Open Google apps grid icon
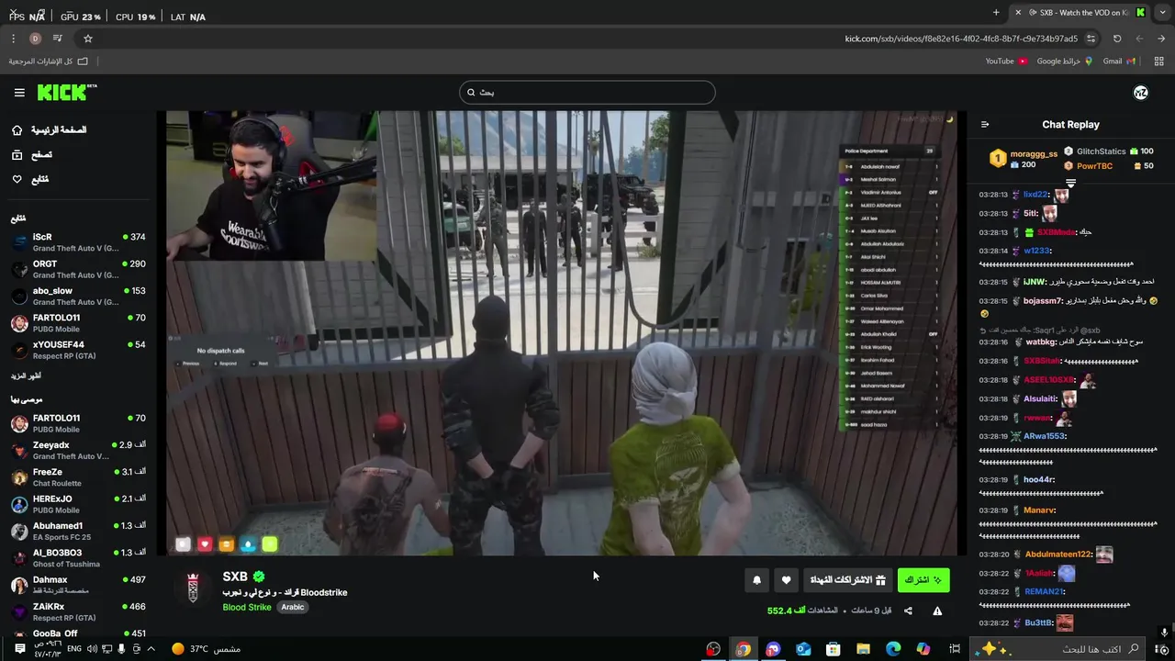The height and width of the screenshot is (661, 1175). [1159, 62]
